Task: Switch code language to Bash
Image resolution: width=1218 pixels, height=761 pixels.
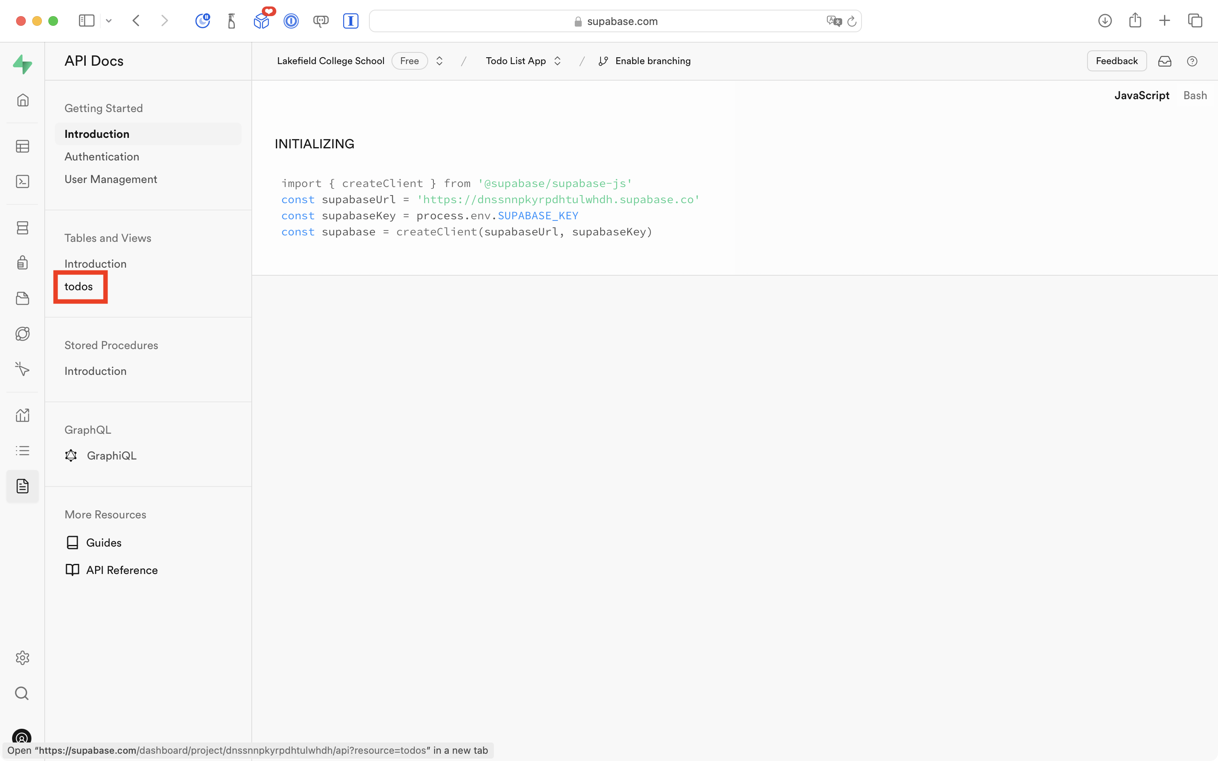Action: pos(1195,95)
